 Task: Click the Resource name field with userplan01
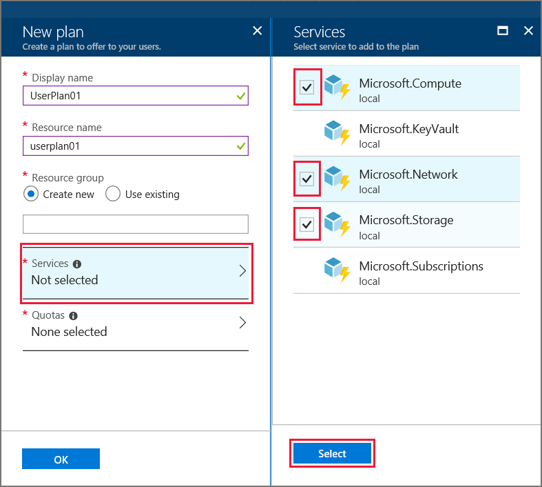(x=136, y=146)
